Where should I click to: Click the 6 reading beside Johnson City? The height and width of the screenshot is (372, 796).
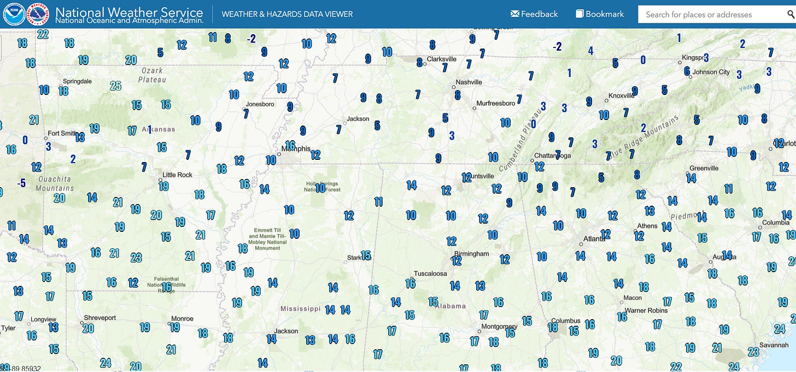pyautogui.click(x=687, y=71)
